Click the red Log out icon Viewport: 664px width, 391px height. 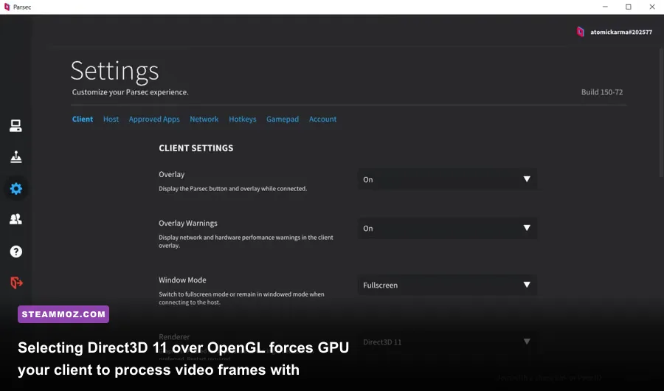click(16, 283)
